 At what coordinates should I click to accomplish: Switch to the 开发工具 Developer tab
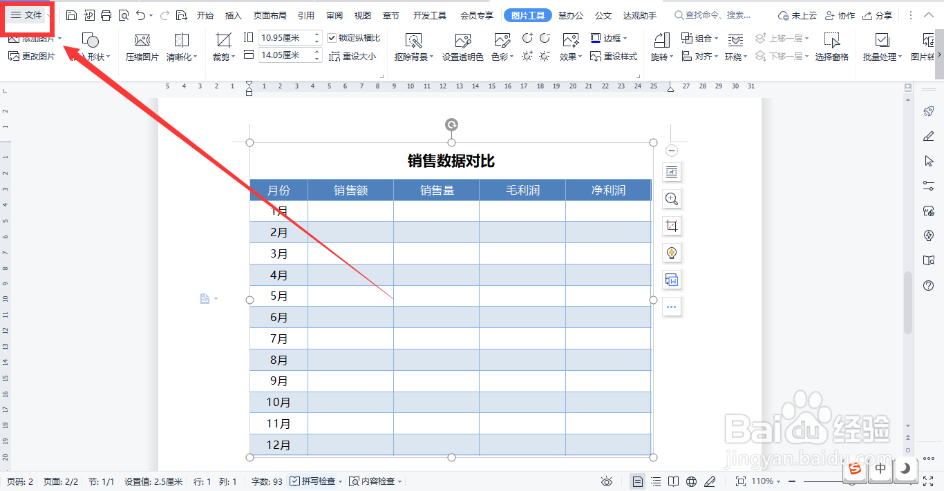click(x=430, y=15)
